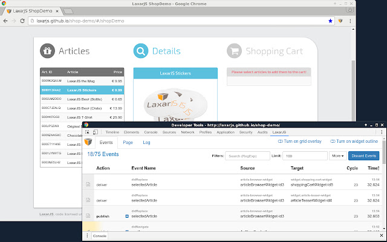The width and height of the screenshot is (387, 242).
Task: Select the LaxarJS the Mug article row
Action: tap(82, 81)
